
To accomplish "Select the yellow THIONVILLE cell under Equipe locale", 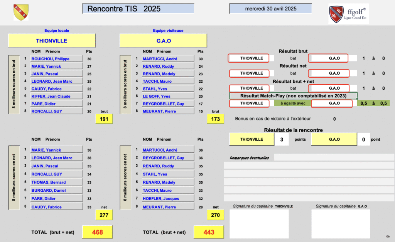I will pos(52,41).
